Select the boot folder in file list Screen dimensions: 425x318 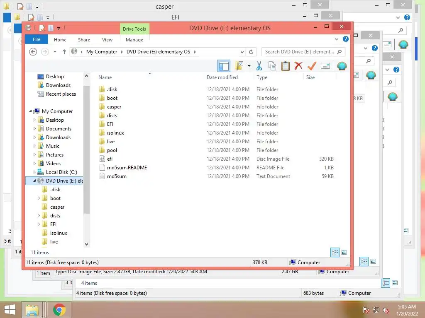pos(112,98)
